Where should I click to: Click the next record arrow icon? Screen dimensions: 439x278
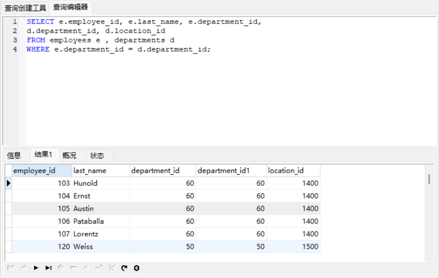click(36, 268)
